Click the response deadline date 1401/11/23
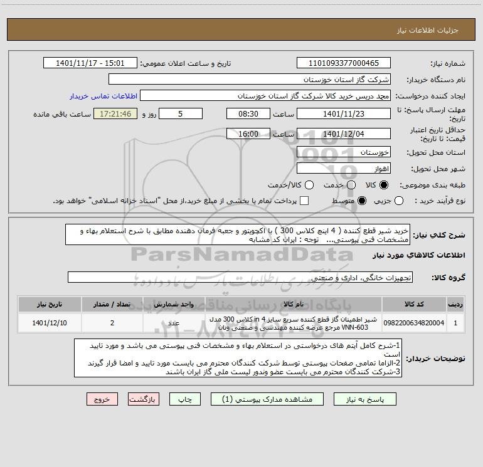The width and height of the screenshot is (483, 467). coord(344,113)
